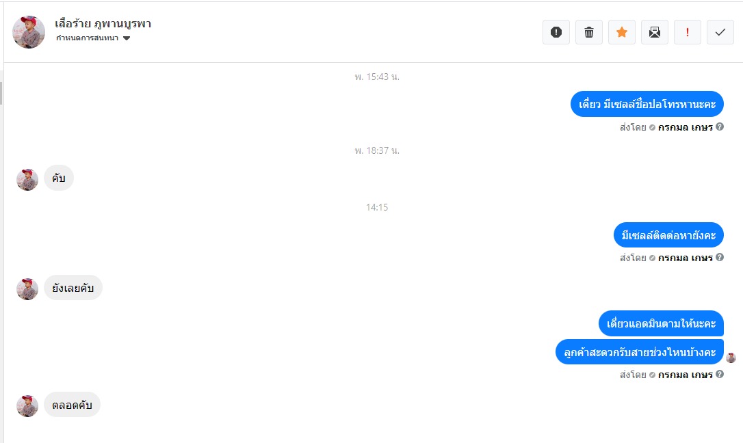
Task: Toggle the orange star follow-up icon
Action: [622, 32]
